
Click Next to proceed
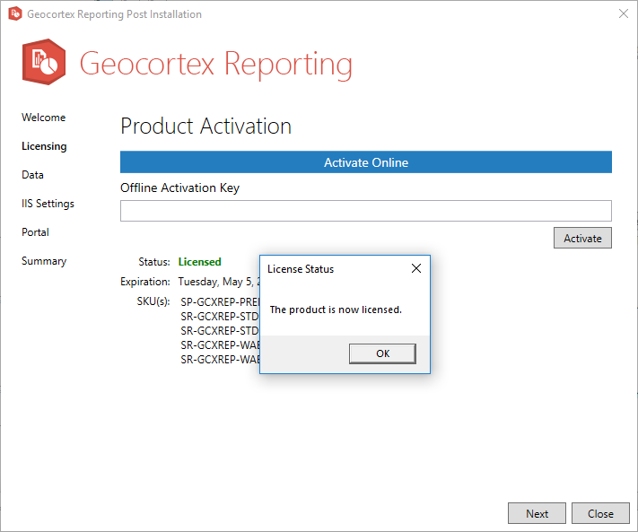pos(537,514)
